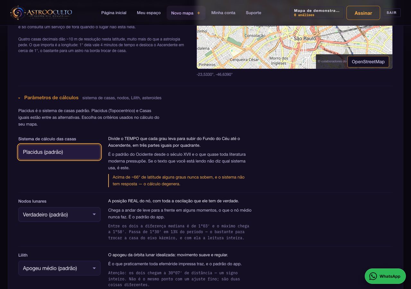Open the OpenStreetMap link
Image resolution: width=411 pixels, height=289 pixels.
(368, 62)
